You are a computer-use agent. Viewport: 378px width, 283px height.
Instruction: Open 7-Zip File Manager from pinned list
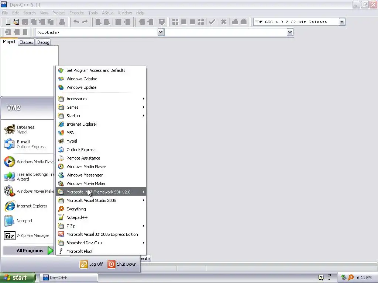coord(28,235)
